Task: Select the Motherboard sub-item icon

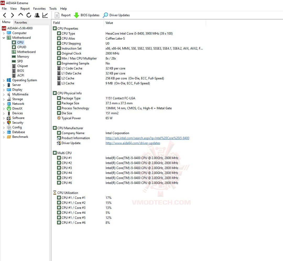Action: pyautogui.click(x=14, y=52)
